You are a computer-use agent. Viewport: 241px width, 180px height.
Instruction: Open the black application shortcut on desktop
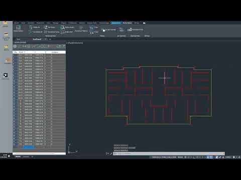pyautogui.click(x=6, y=75)
